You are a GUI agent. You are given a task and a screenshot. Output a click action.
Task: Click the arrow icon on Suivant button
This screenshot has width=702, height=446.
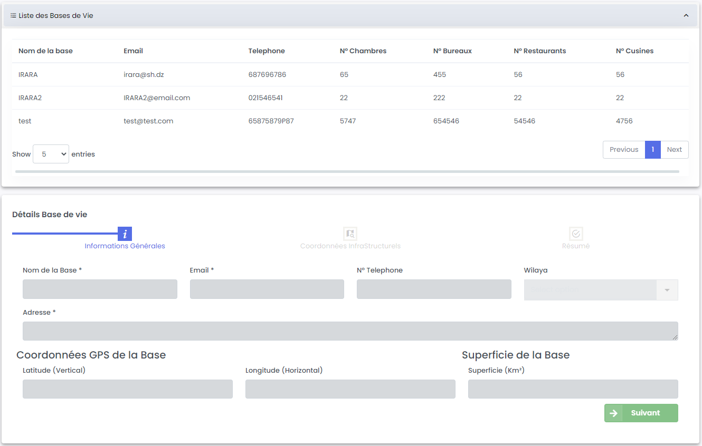click(613, 413)
